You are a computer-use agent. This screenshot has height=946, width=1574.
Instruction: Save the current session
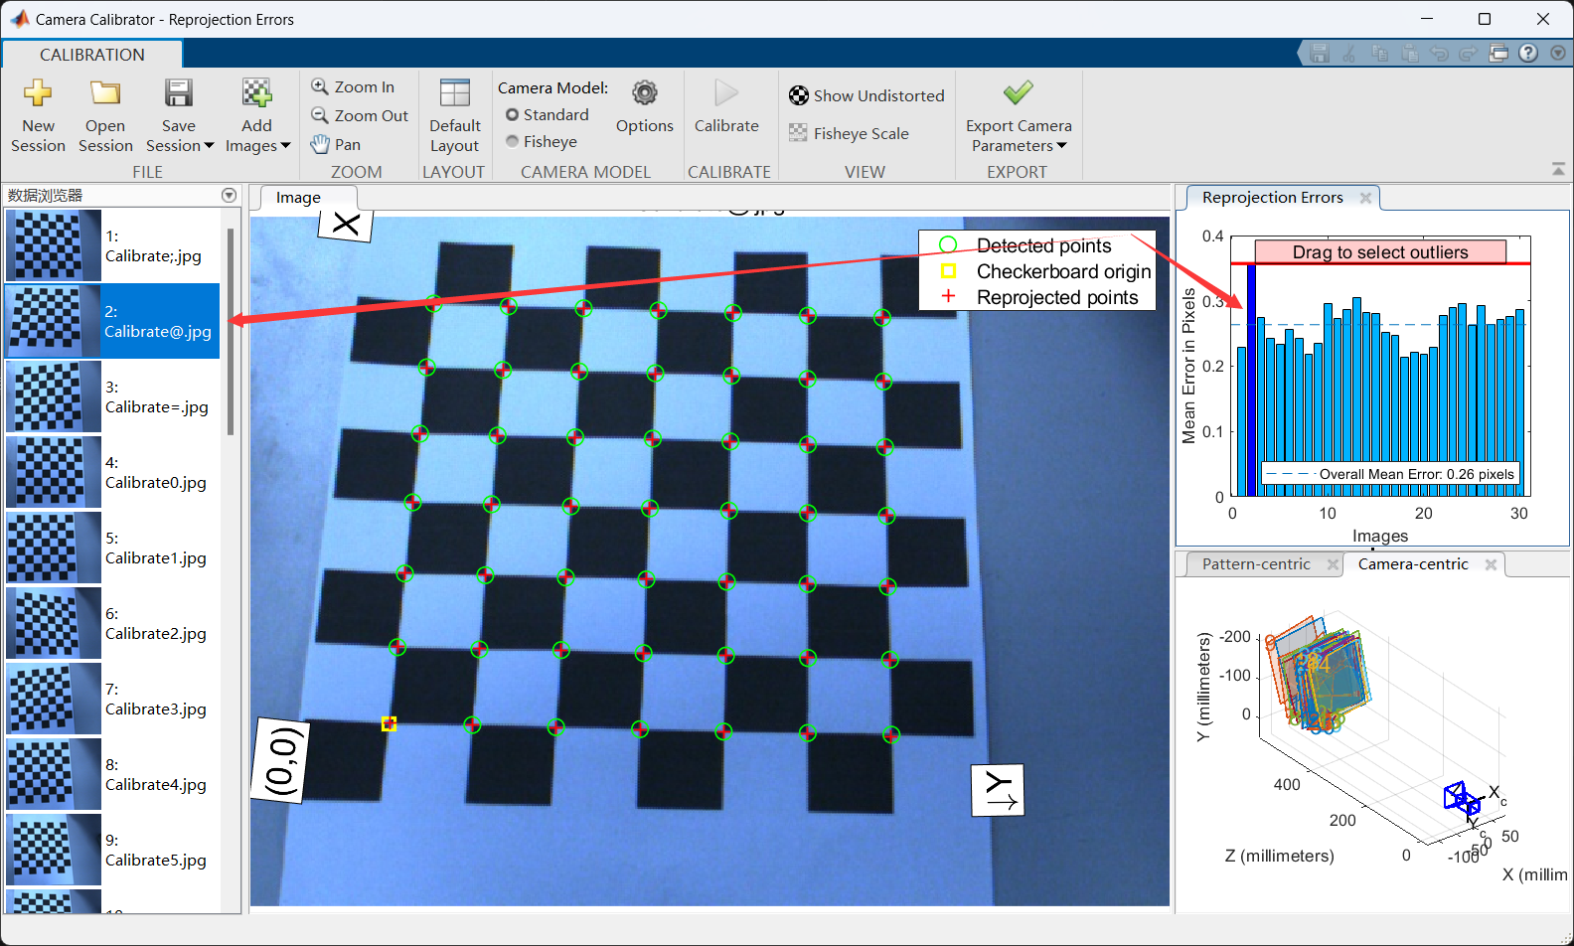[x=179, y=115]
